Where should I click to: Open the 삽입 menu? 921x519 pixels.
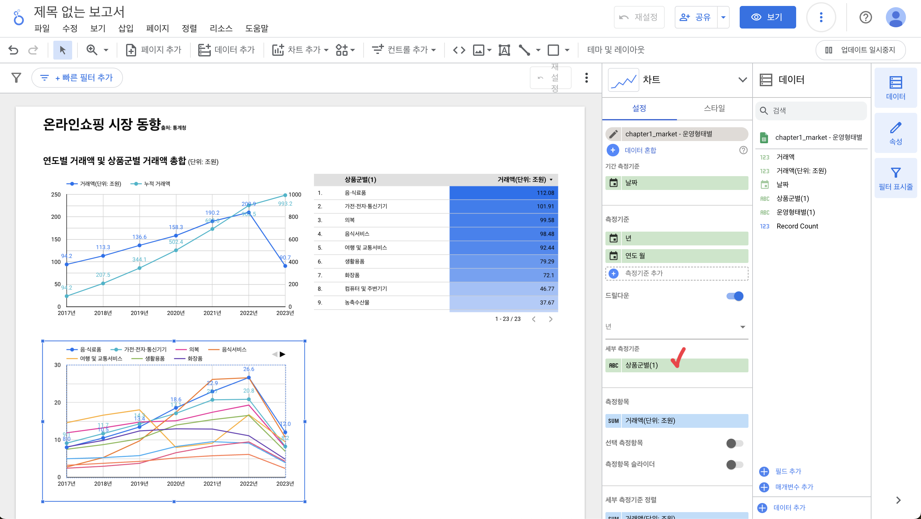[x=125, y=28]
